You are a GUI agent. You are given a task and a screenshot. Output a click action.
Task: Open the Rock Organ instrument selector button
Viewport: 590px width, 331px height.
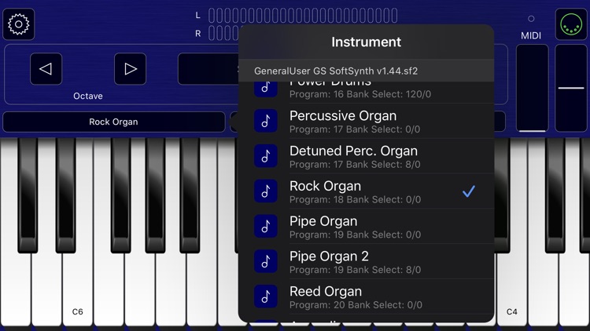(113, 122)
